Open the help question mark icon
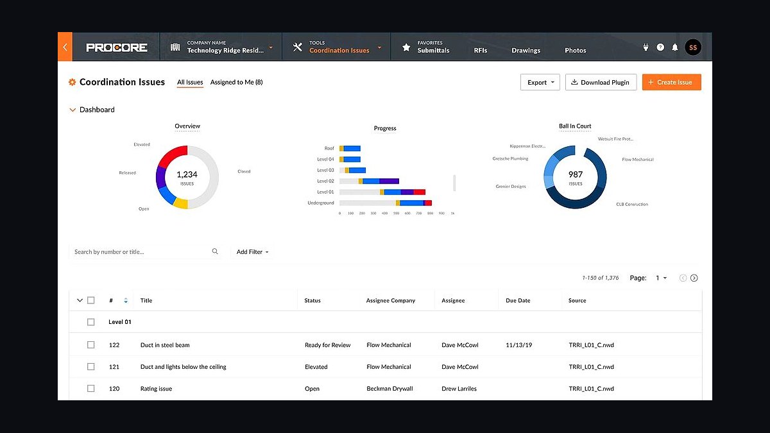The width and height of the screenshot is (770, 433). 660,47
